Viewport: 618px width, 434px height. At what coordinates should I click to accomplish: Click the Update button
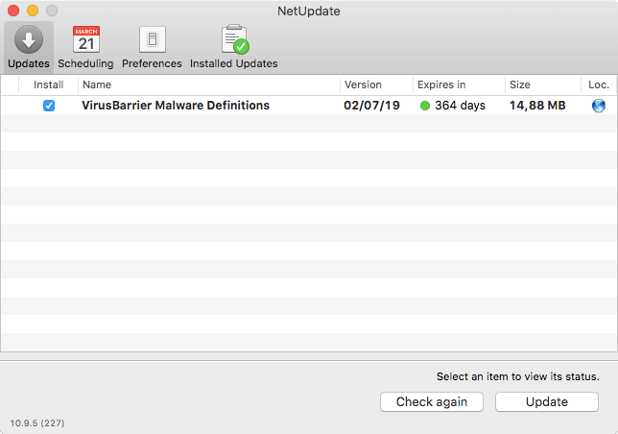[547, 401]
